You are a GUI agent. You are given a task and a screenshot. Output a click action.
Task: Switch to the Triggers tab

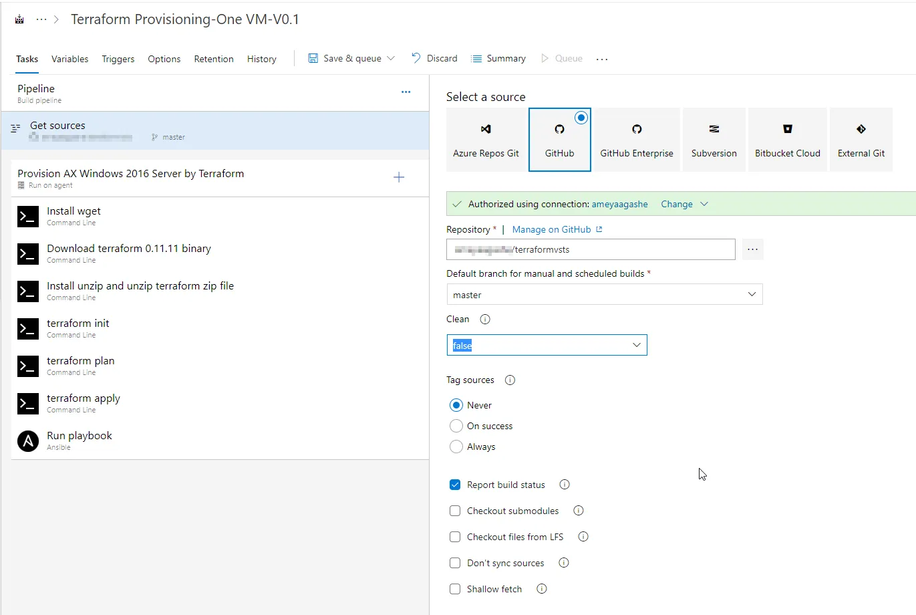[118, 59]
